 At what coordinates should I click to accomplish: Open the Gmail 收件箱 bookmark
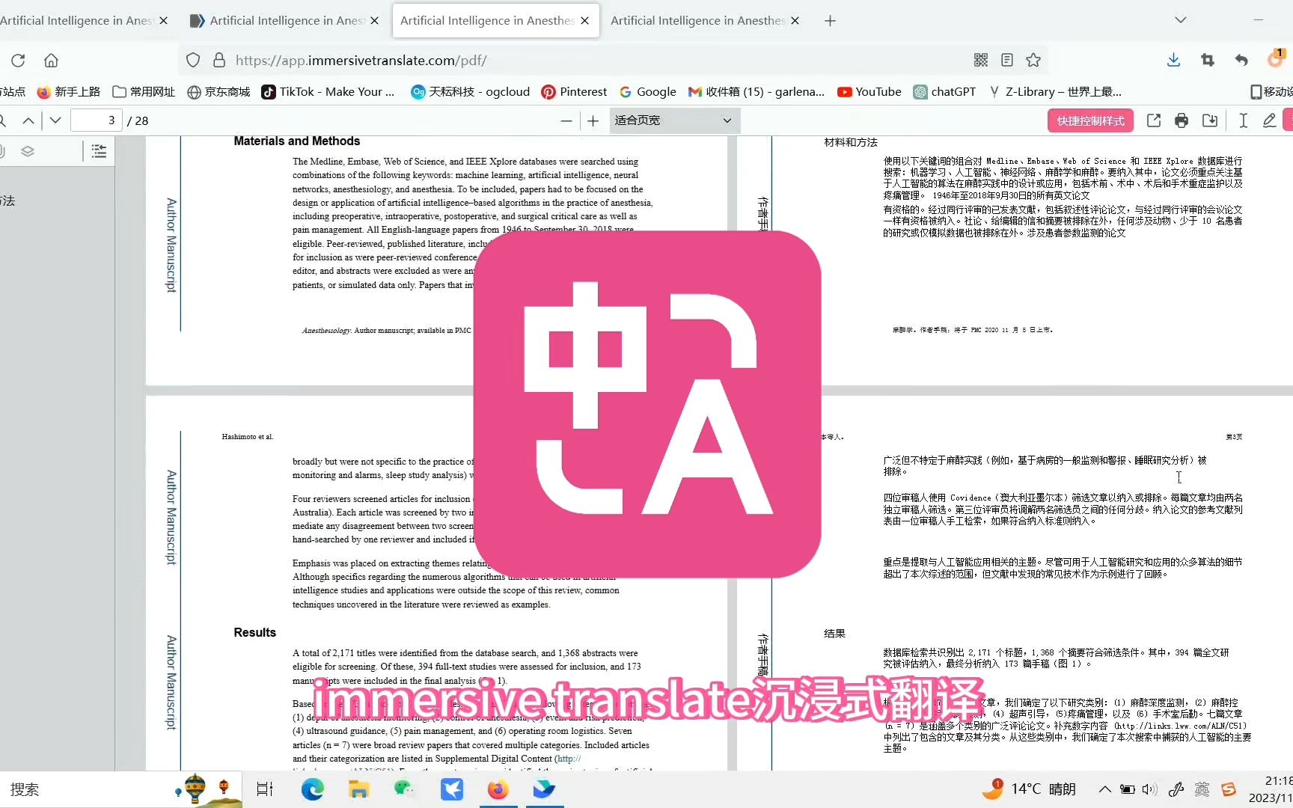(x=756, y=92)
